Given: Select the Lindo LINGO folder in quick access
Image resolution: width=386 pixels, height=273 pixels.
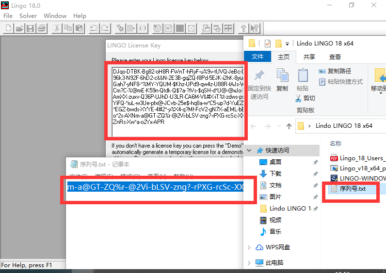Looking at the screenshot, I should tap(285, 208).
